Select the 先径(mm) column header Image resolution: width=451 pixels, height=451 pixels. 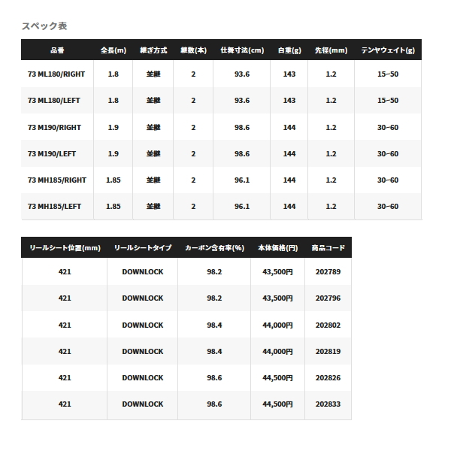[x=331, y=50]
